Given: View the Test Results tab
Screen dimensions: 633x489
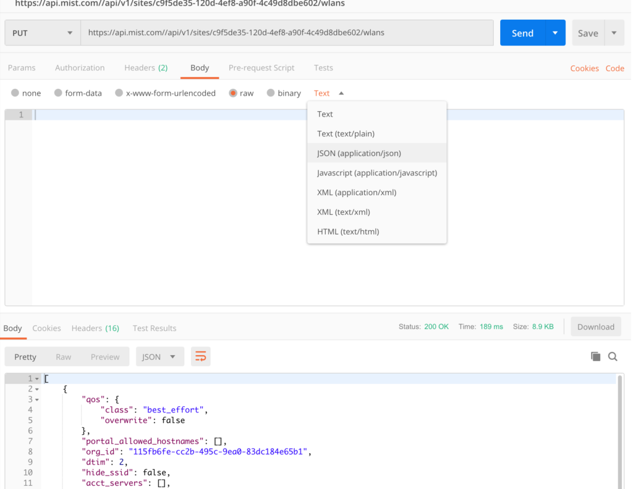Looking at the screenshot, I should click(154, 328).
